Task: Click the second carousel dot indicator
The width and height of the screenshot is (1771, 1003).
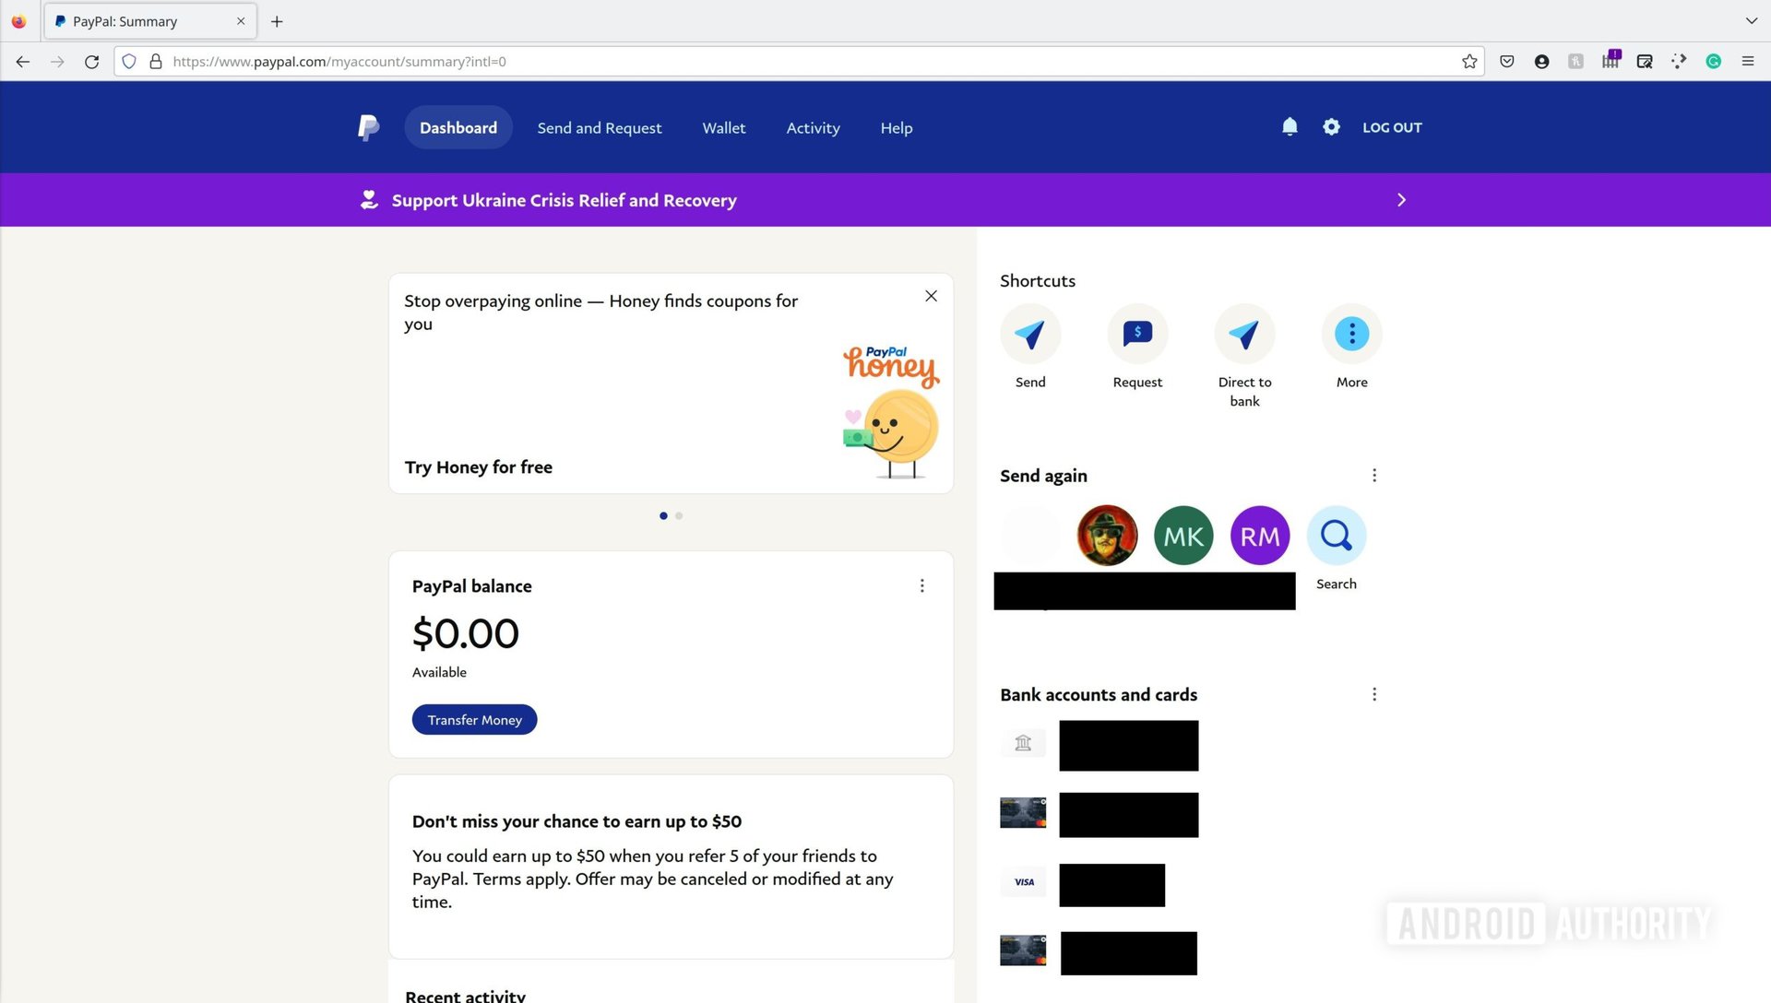Action: (x=679, y=515)
